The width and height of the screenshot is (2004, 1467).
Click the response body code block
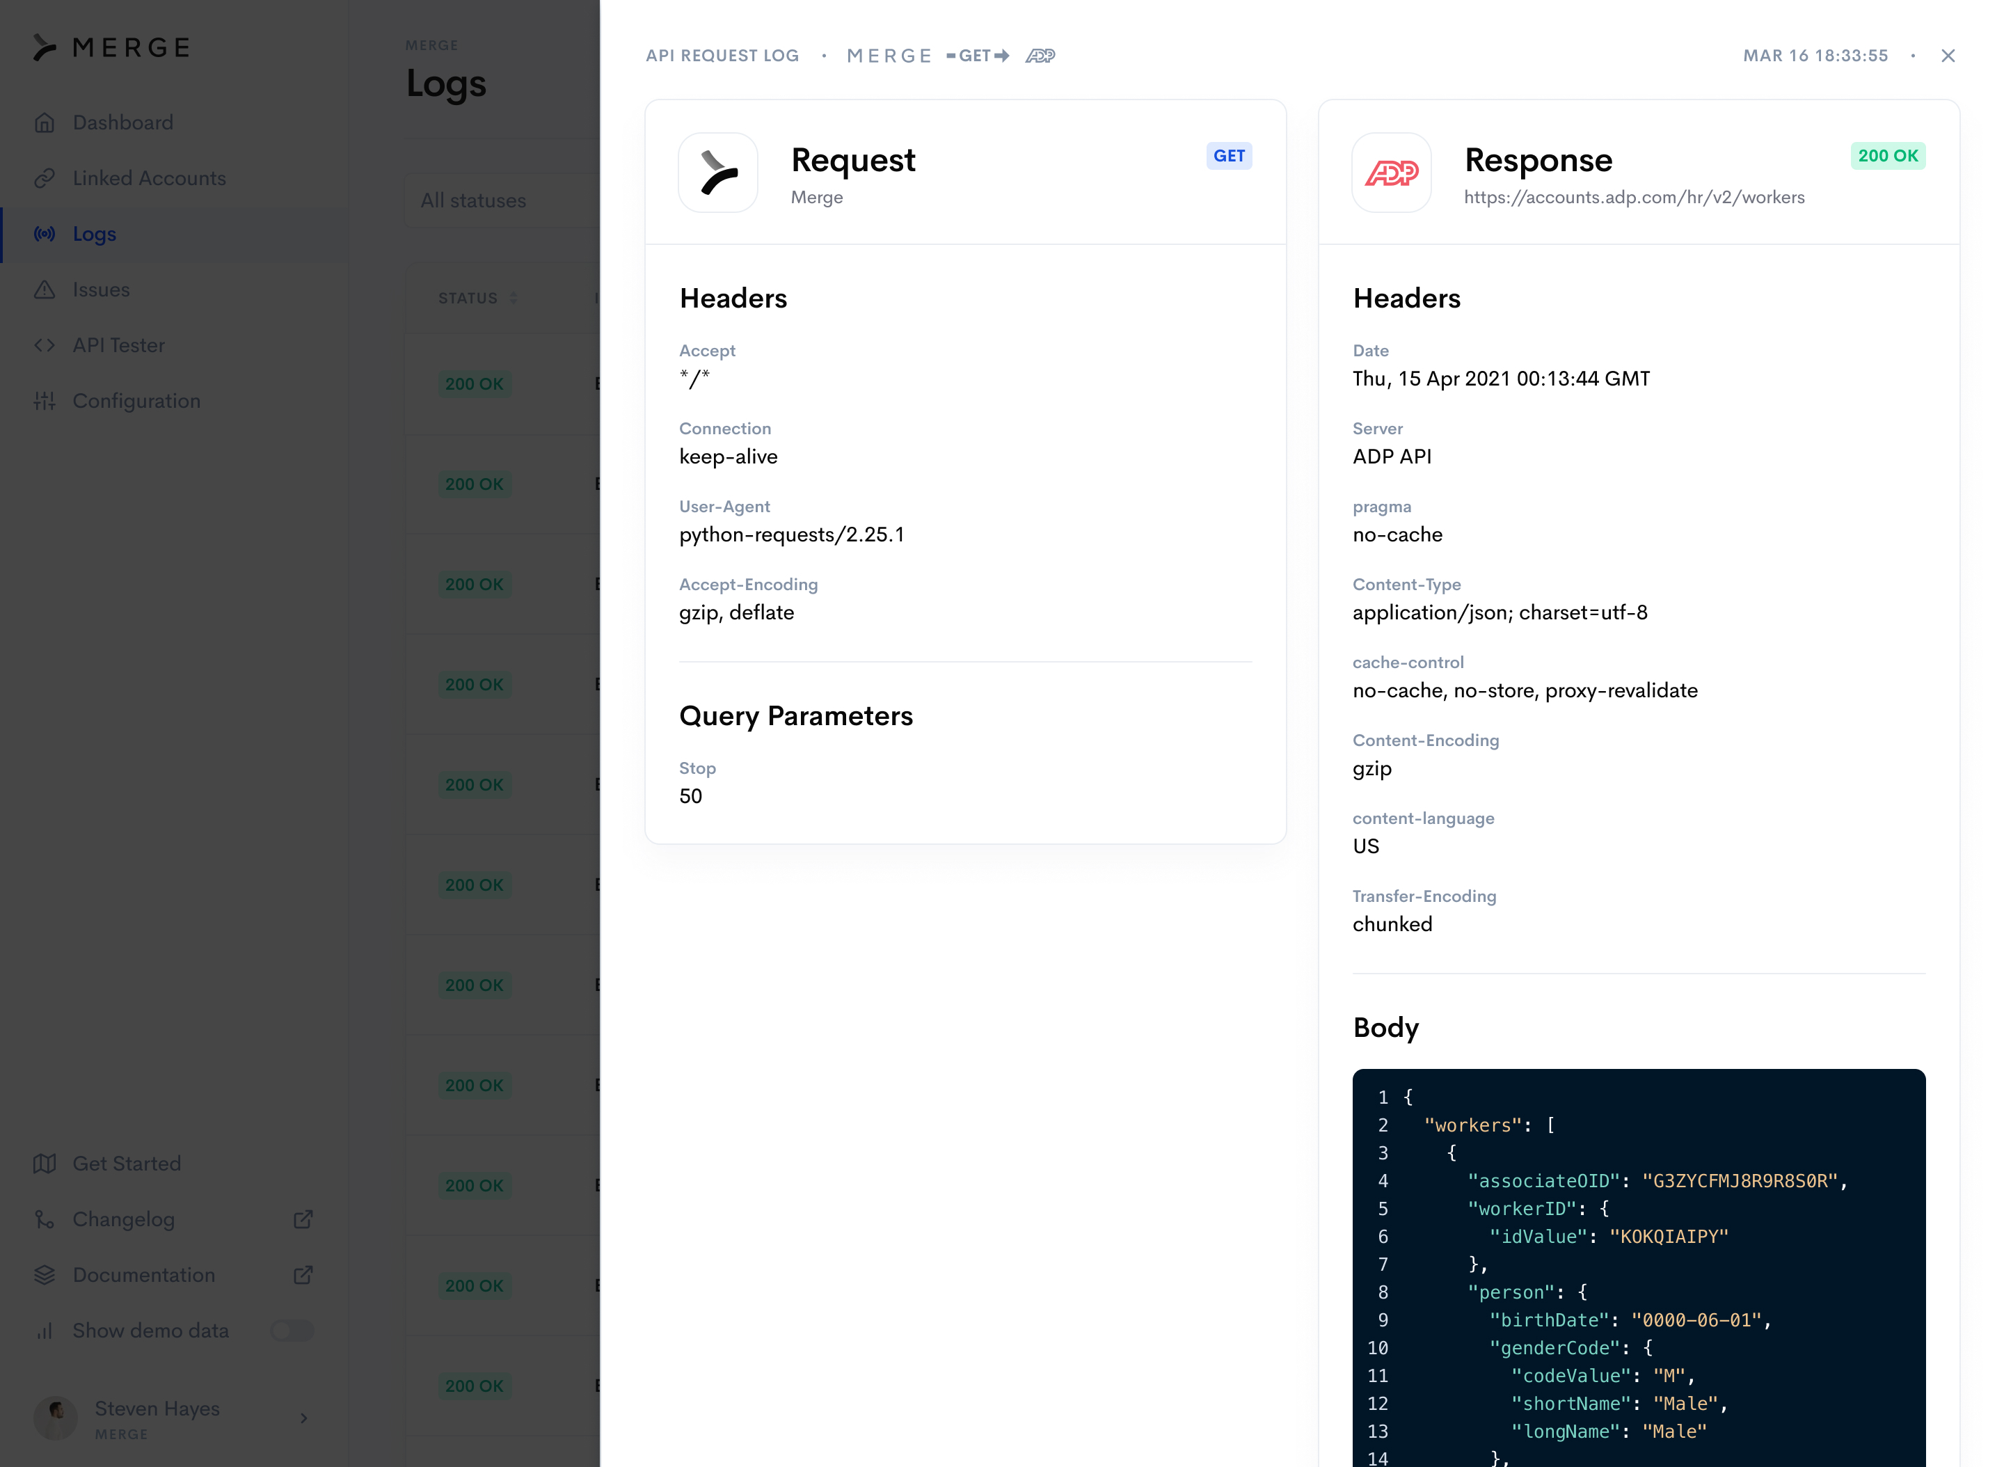pos(1638,1270)
